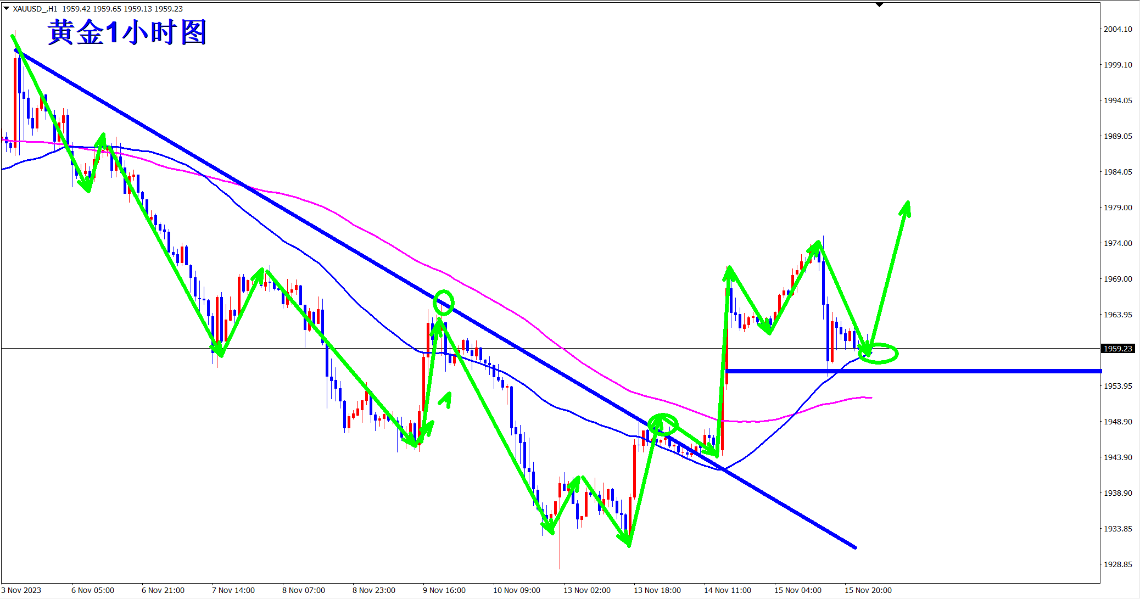This screenshot has width=1140, height=599.
Task: Click the 13 Nov 02:00 time label
Action: [x=586, y=590]
